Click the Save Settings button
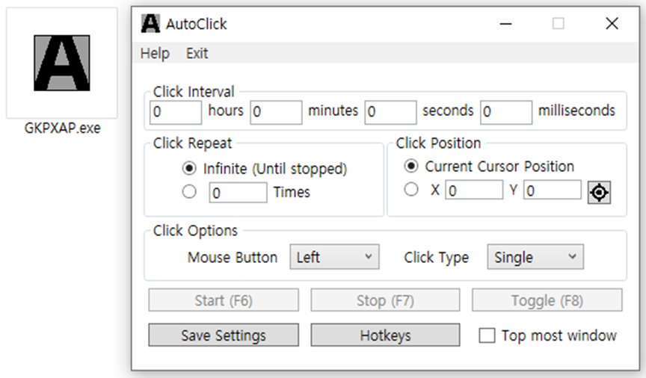 (224, 335)
